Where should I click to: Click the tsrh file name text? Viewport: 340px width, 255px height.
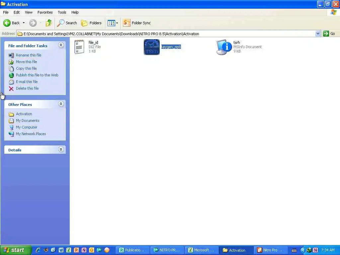(236, 42)
